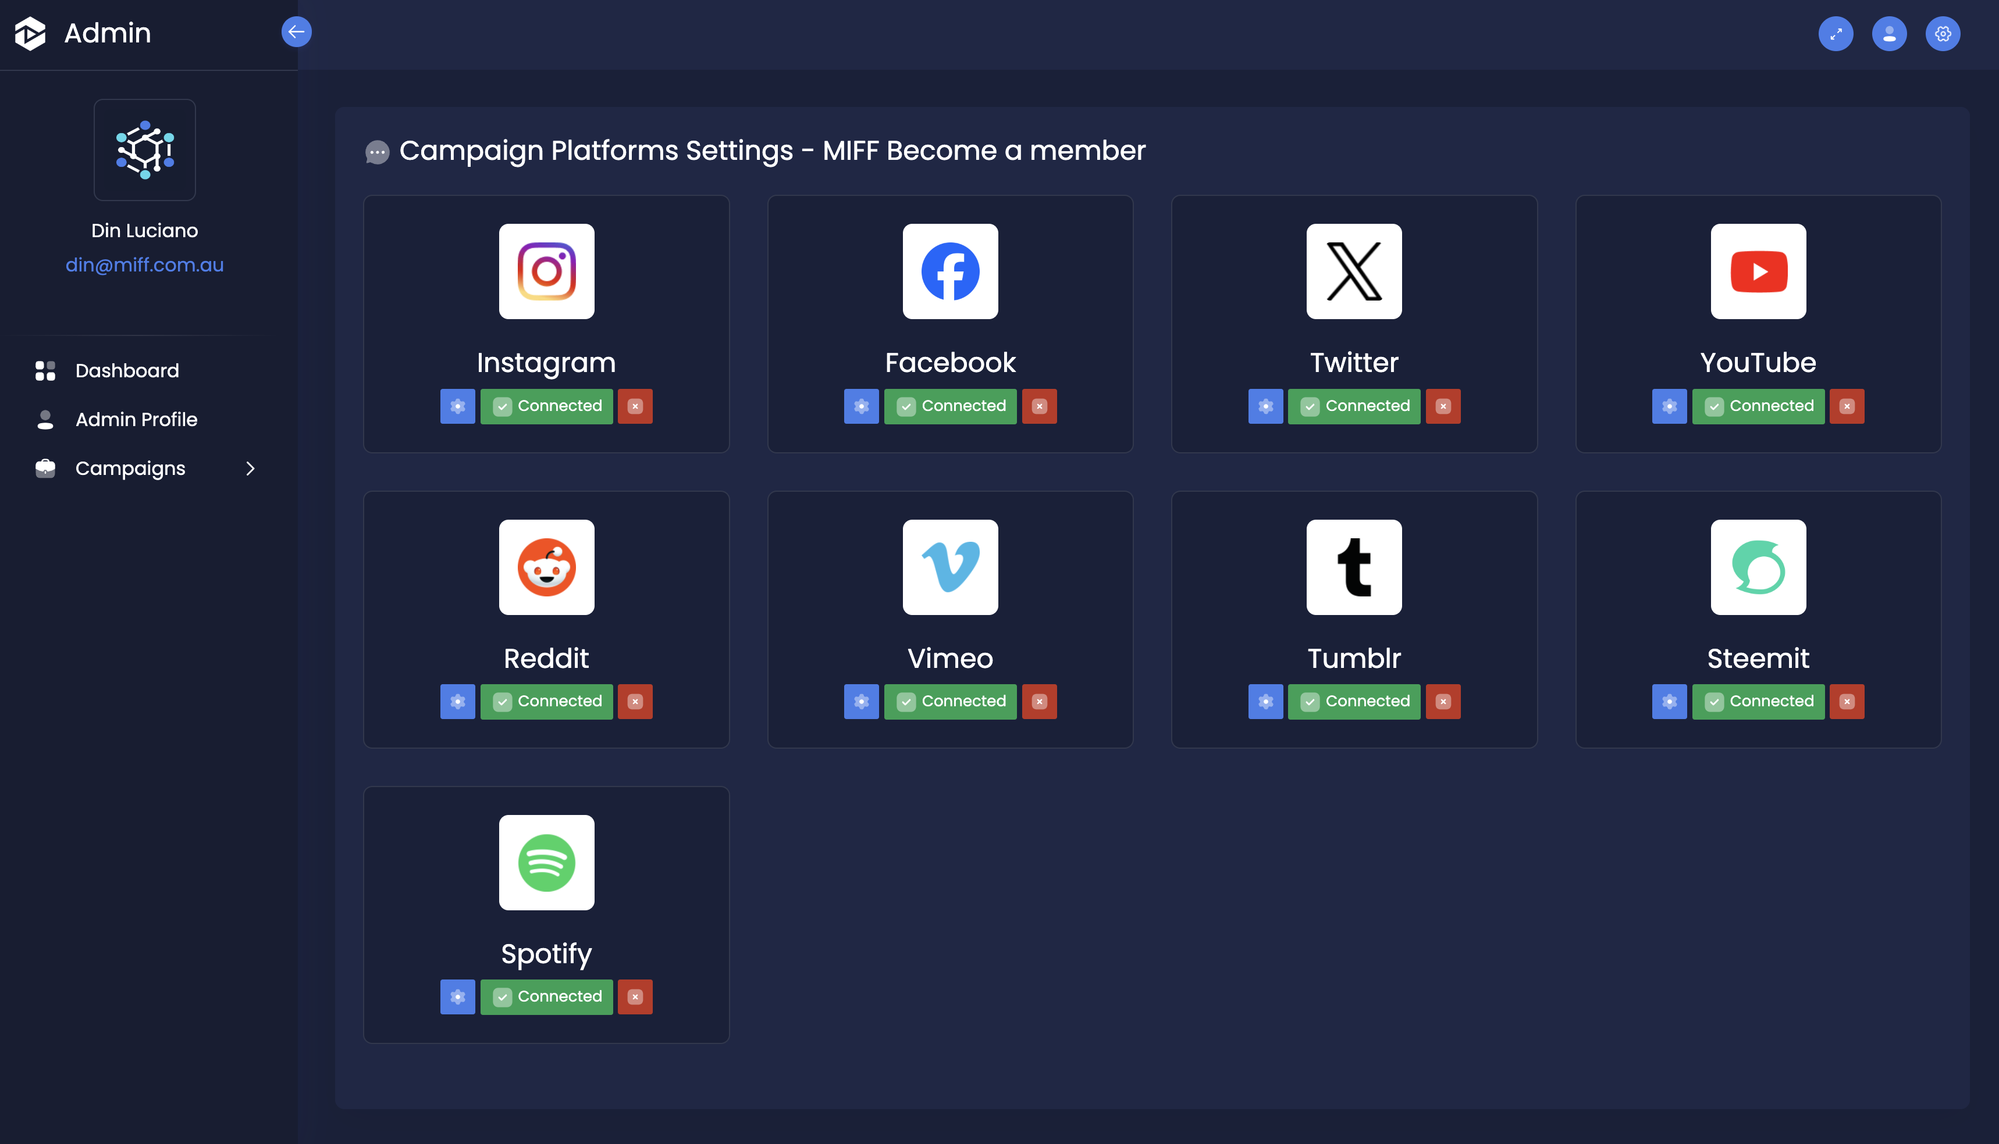Click the Instagram Connected button

pyautogui.click(x=546, y=406)
